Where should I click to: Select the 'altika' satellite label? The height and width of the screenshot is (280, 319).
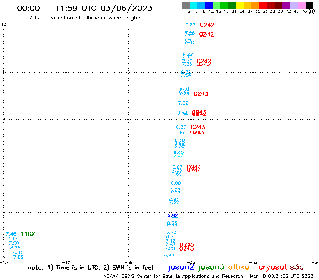pyautogui.click(x=238, y=267)
